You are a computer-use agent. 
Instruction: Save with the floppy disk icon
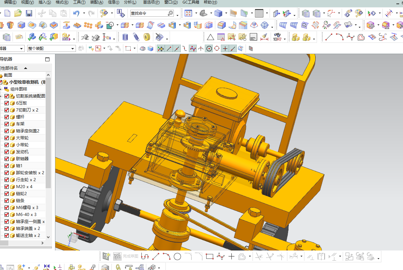(29, 13)
